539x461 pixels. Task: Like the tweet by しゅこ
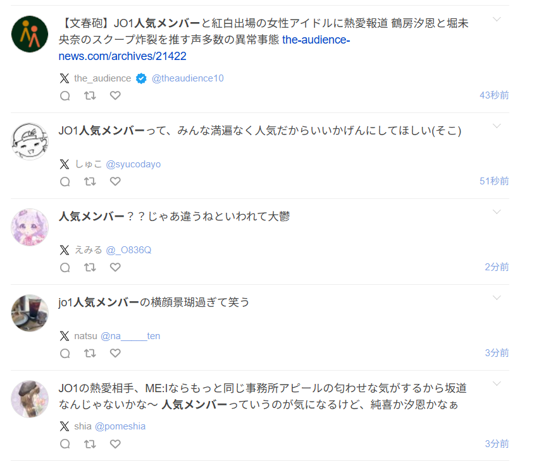pyautogui.click(x=115, y=182)
